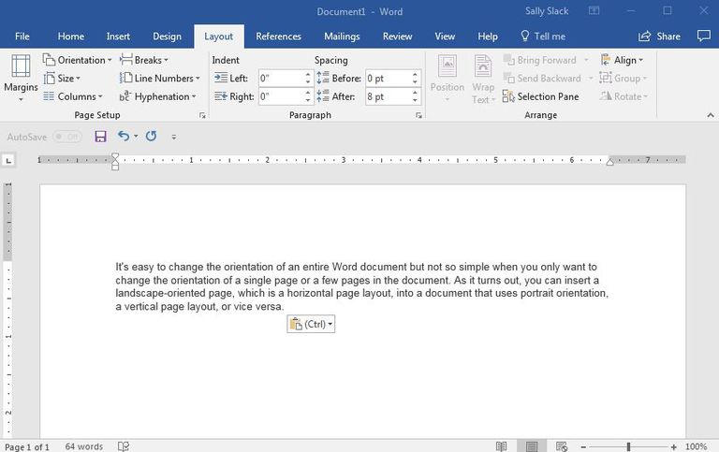Click the Rotate button
Image resolution: width=719 pixels, height=452 pixels.
click(x=624, y=96)
